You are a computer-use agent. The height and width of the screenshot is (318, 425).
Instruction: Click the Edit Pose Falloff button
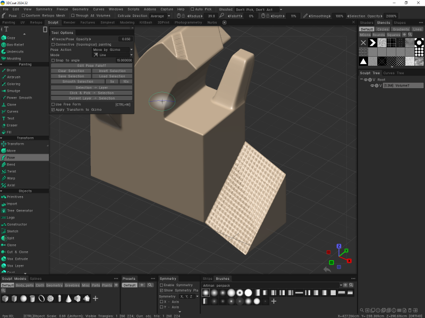(91, 66)
